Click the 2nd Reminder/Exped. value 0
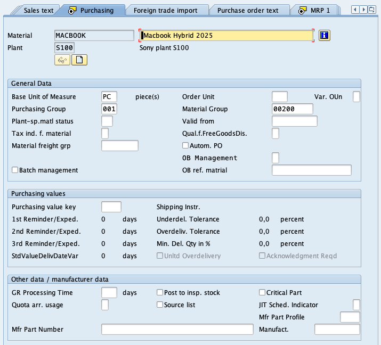Viewport: 381px width, 345px height. pos(103,232)
